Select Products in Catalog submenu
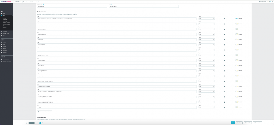The width and height of the screenshot is (274, 125). pyautogui.click(x=4, y=18)
